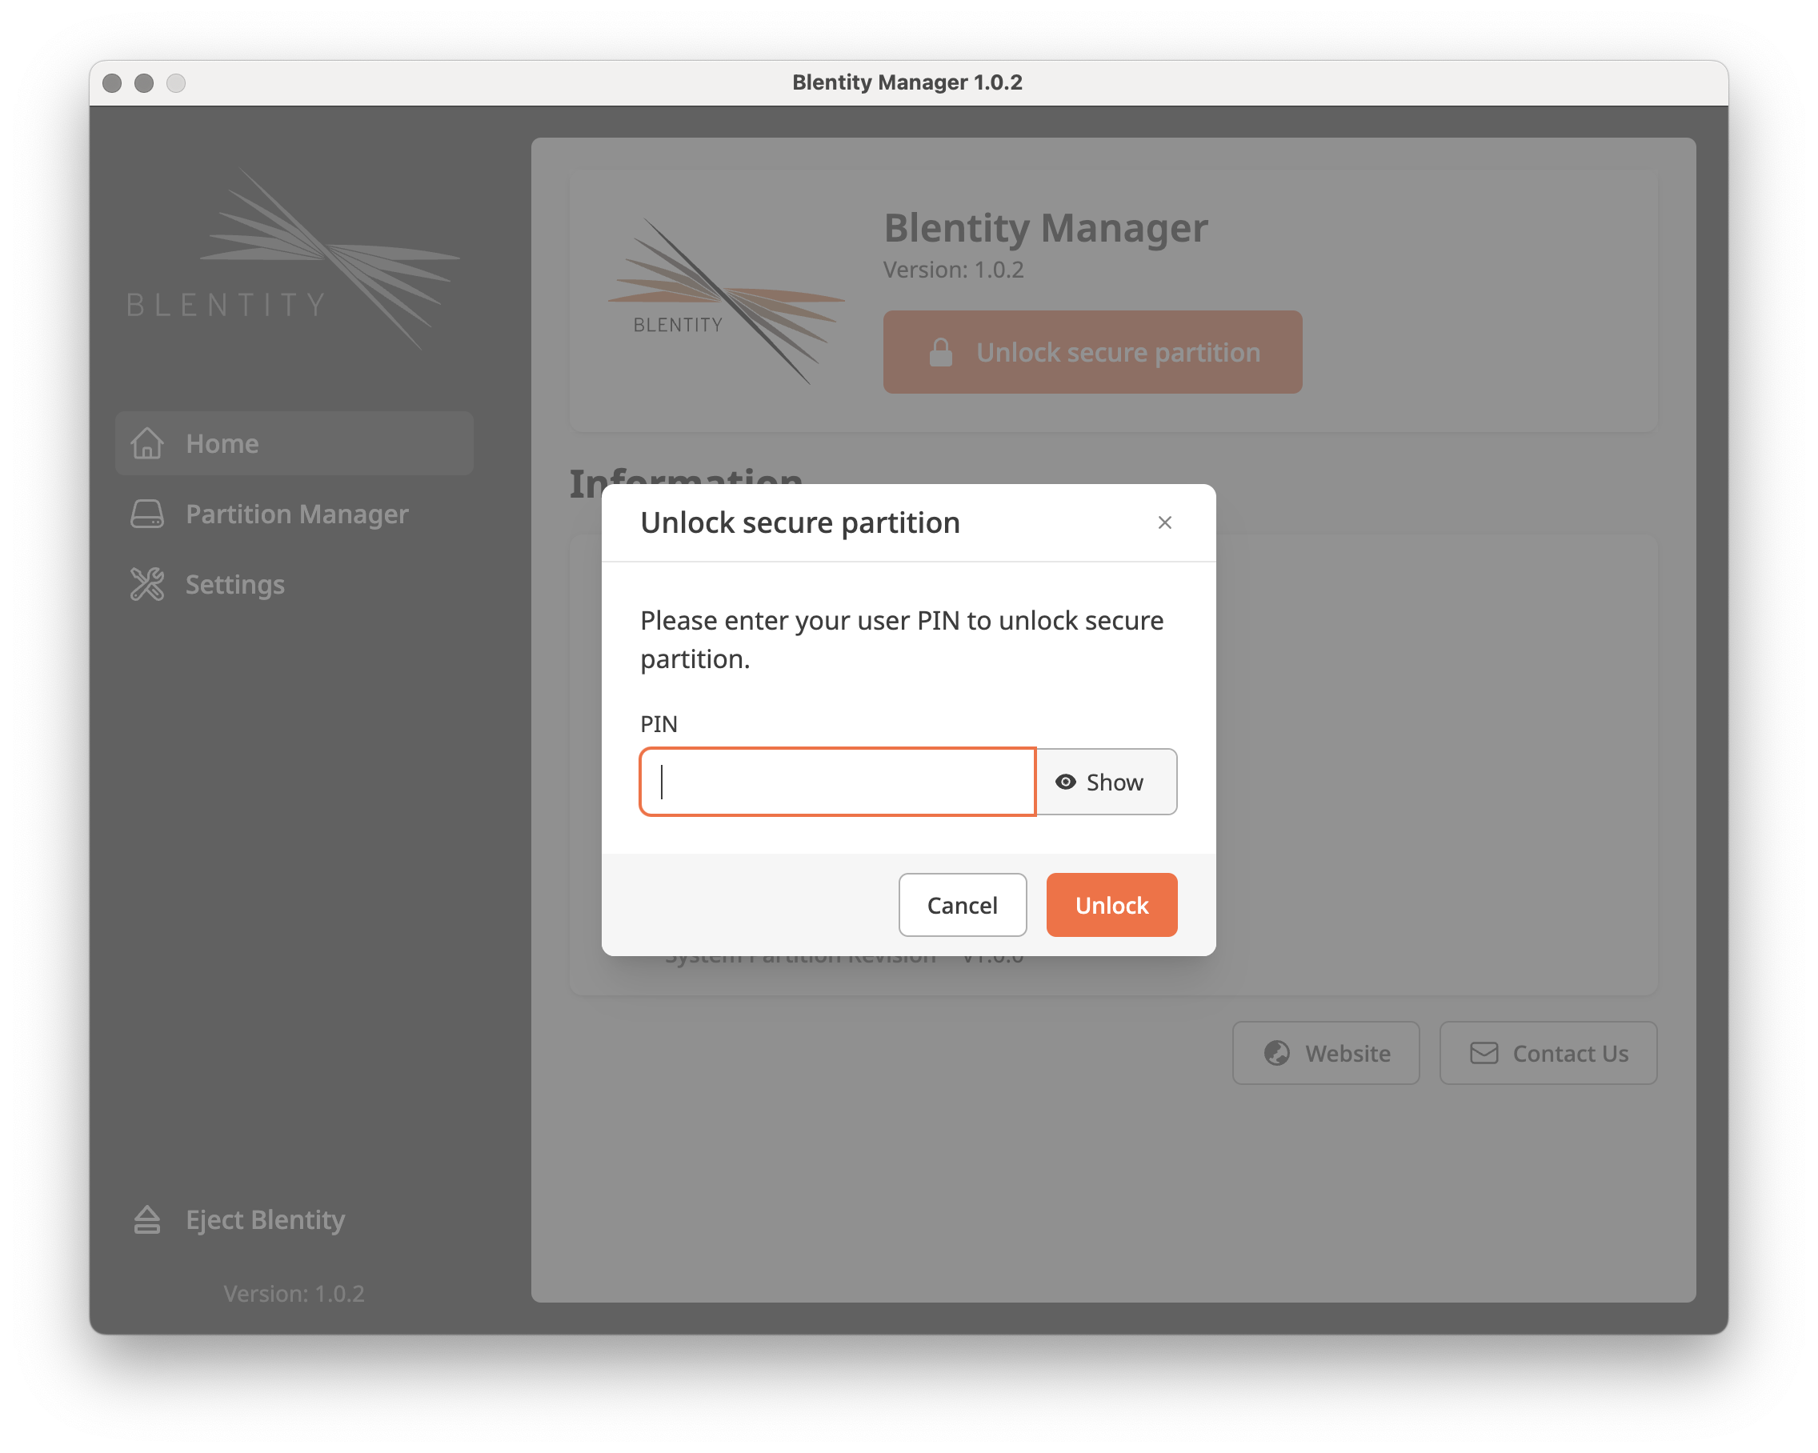1818x1453 pixels.
Task: Click the 'Version: 1.0.2' sidebar text
Action: click(294, 1293)
